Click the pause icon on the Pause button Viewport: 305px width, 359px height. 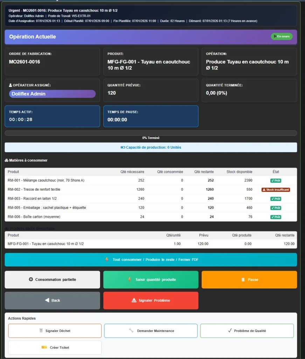243,280
